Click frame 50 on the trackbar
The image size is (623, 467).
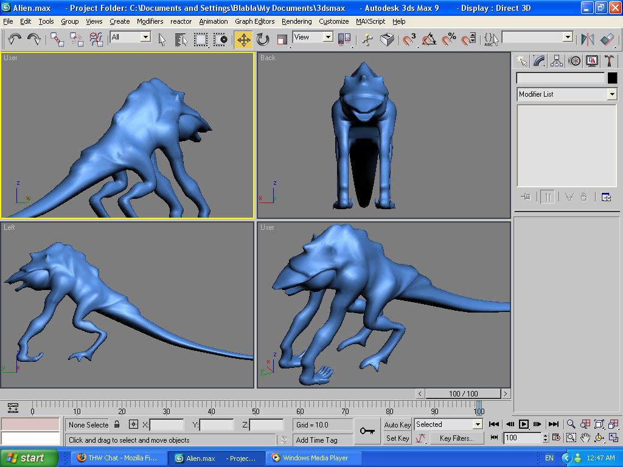pyautogui.click(x=256, y=412)
